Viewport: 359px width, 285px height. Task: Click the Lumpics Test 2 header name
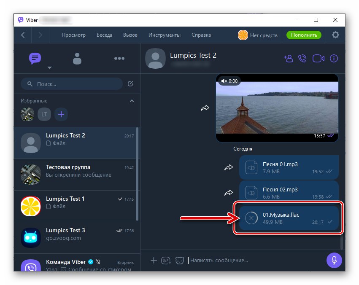[x=193, y=55]
